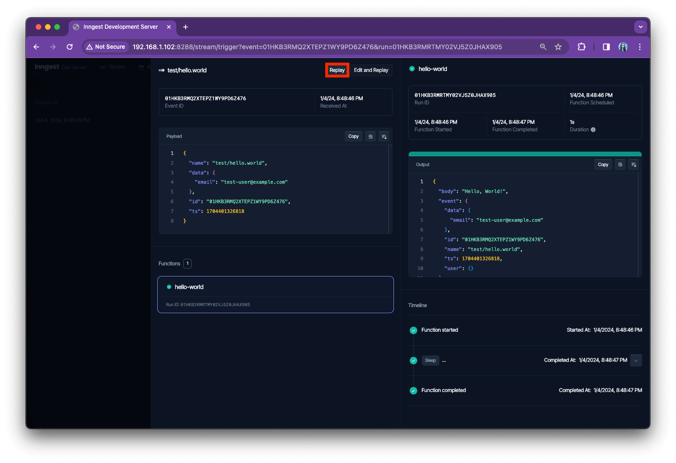Screen dimensions: 676x463
Task: Click the Apps icon in the top navigation
Action: pos(142,67)
